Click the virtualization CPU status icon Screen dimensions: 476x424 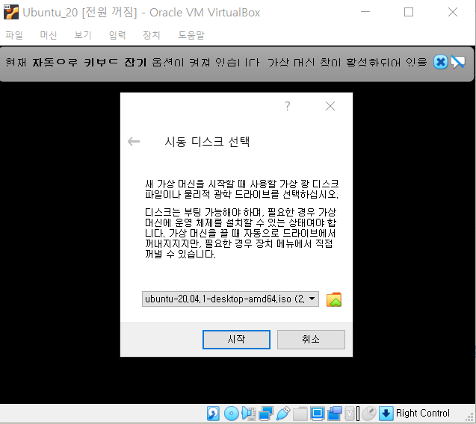[x=350, y=414]
